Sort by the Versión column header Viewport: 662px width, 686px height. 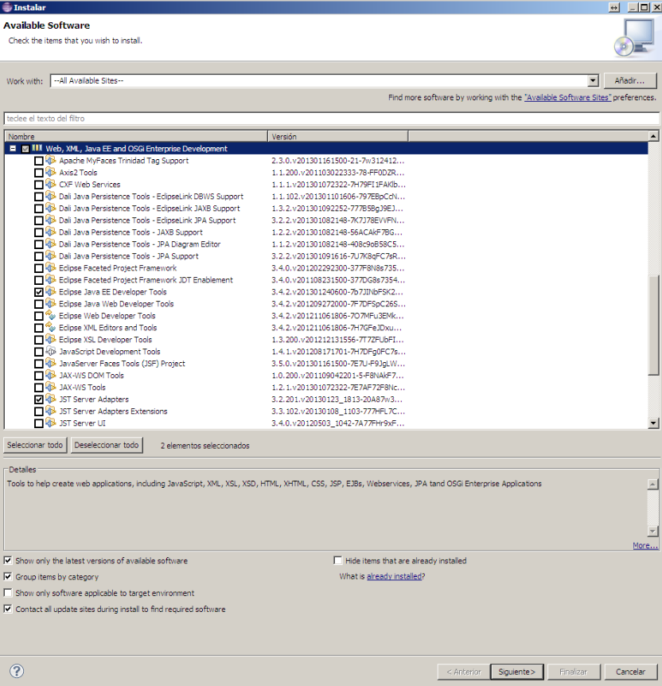[338, 137]
